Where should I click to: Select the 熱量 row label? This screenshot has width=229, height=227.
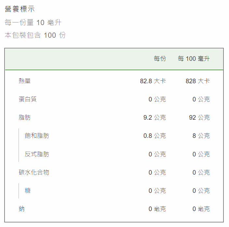(x=24, y=81)
